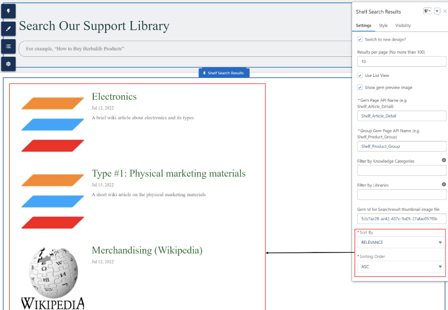This screenshot has height=310, width=448.
Task: Open the panel dropdown arrow menu
Action: pos(437,11)
